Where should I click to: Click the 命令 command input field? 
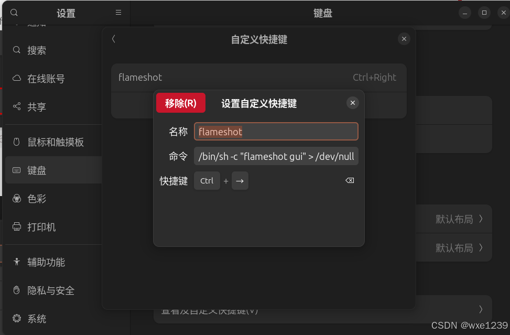tap(276, 156)
